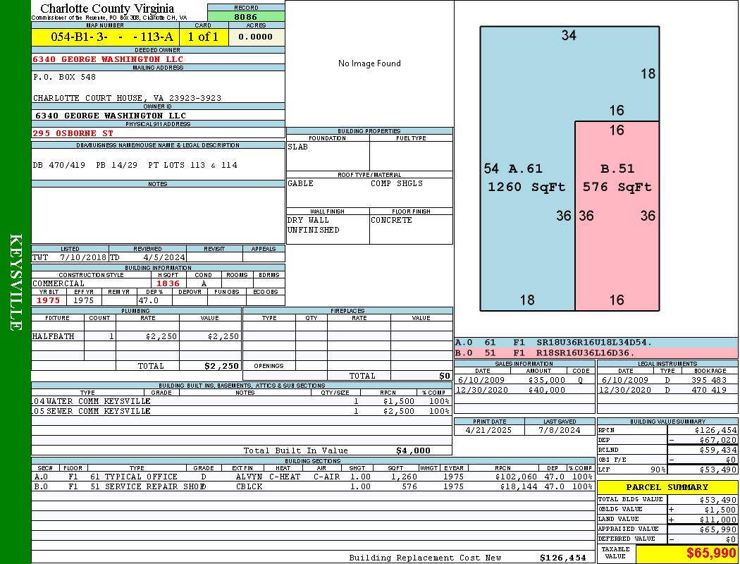The image size is (740, 564).
Task: Click the deeded owner name in red
Action: click(x=108, y=59)
